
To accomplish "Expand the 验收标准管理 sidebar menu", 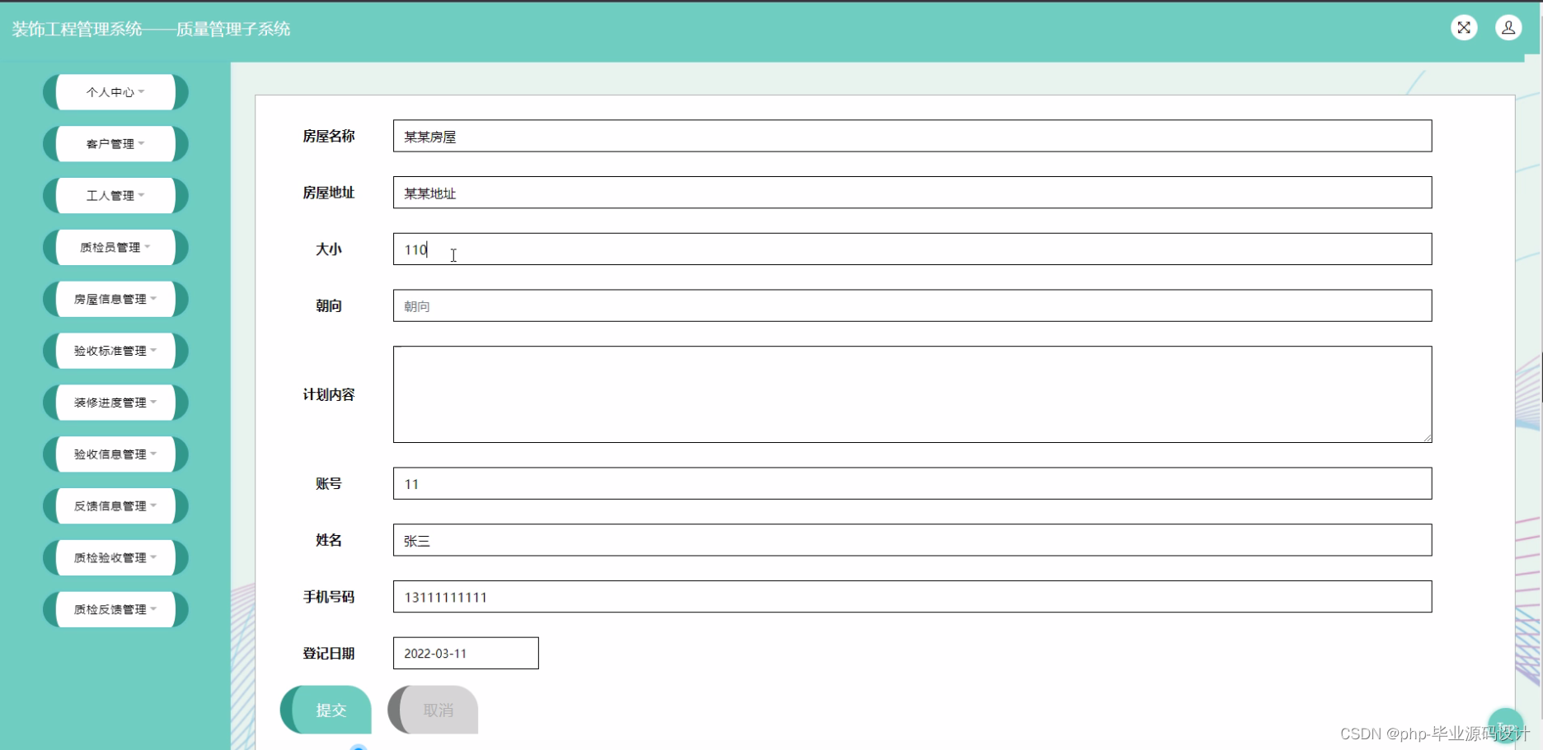I will [115, 350].
